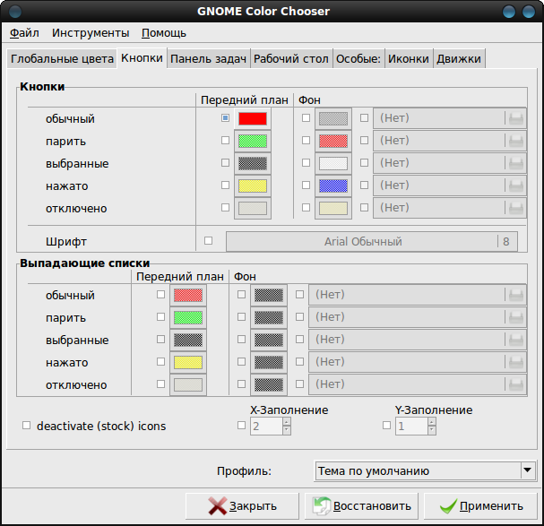Enable Кнопки выбранные background color checkbox
544x526 pixels.
click(306, 163)
